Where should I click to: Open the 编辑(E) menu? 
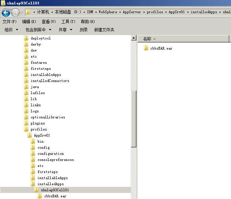(x=29, y=22)
